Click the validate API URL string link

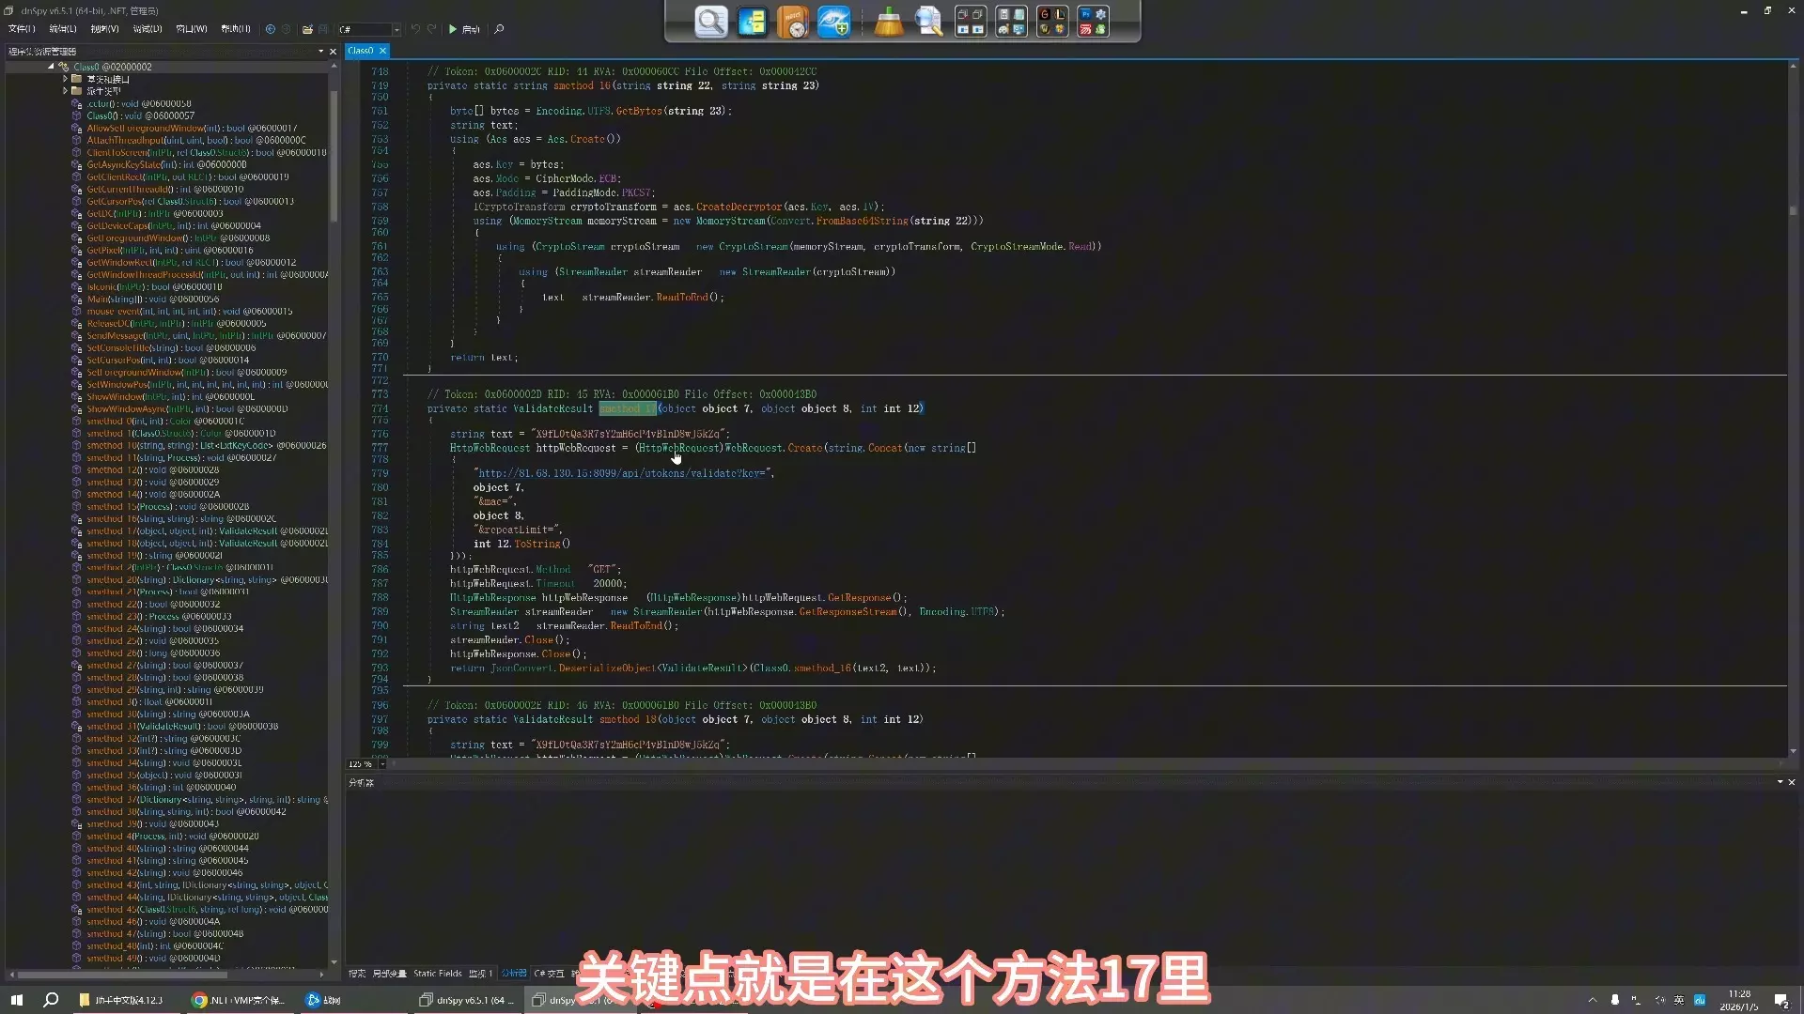pyautogui.click(x=624, y=473)
